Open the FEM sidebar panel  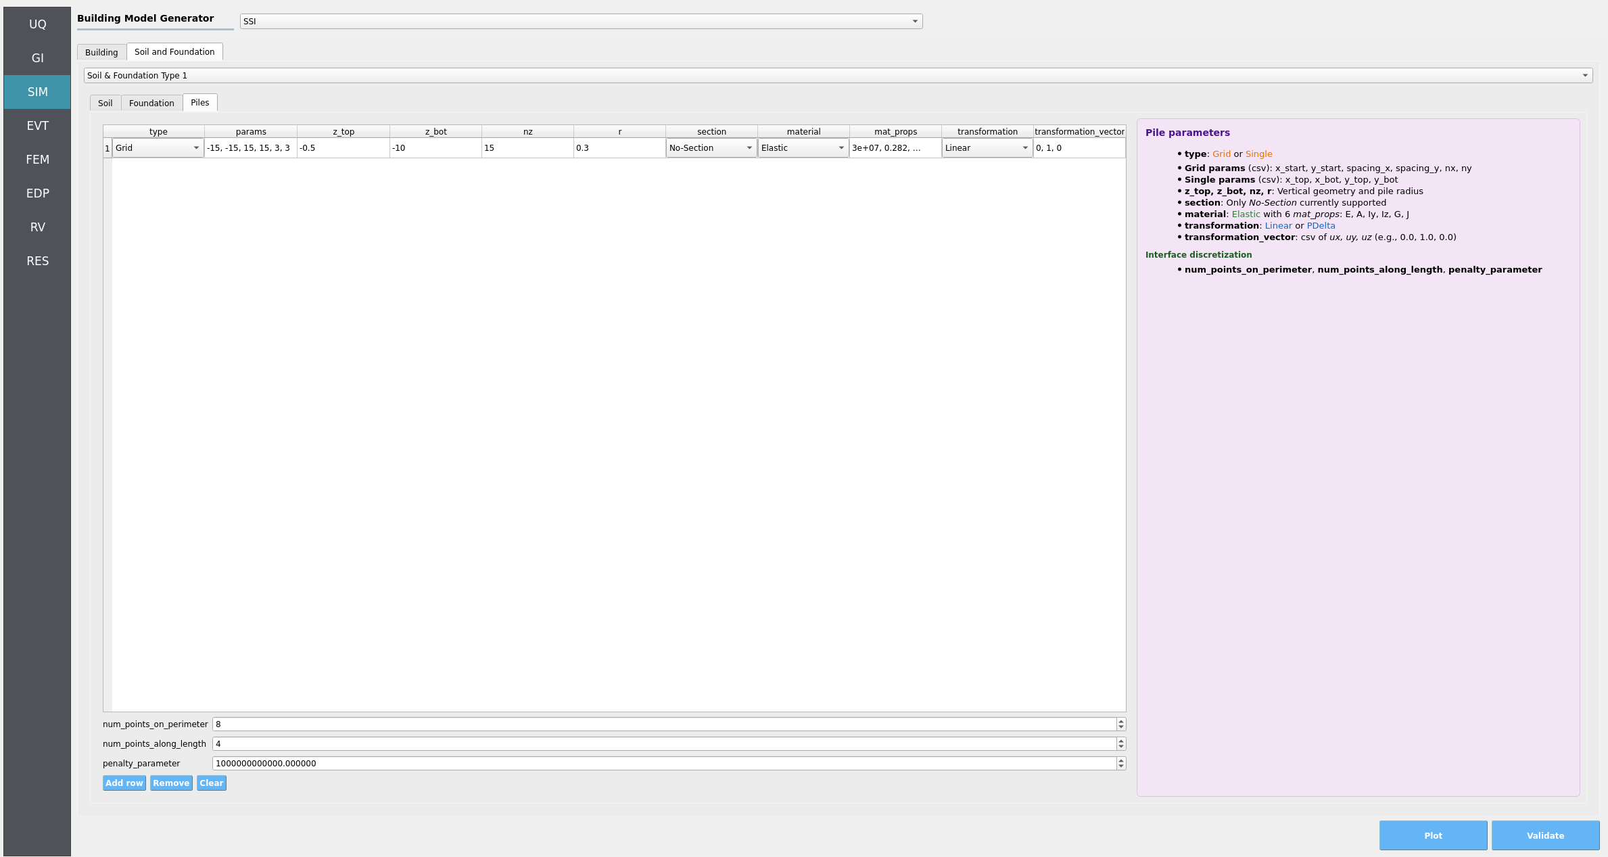pos(37,160)
